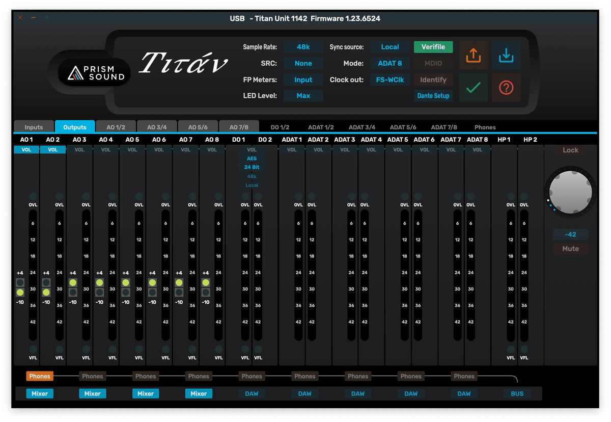Switch to the Outputs tab
The width and height of the screenshot is (611, 422).
click(75, 127)
